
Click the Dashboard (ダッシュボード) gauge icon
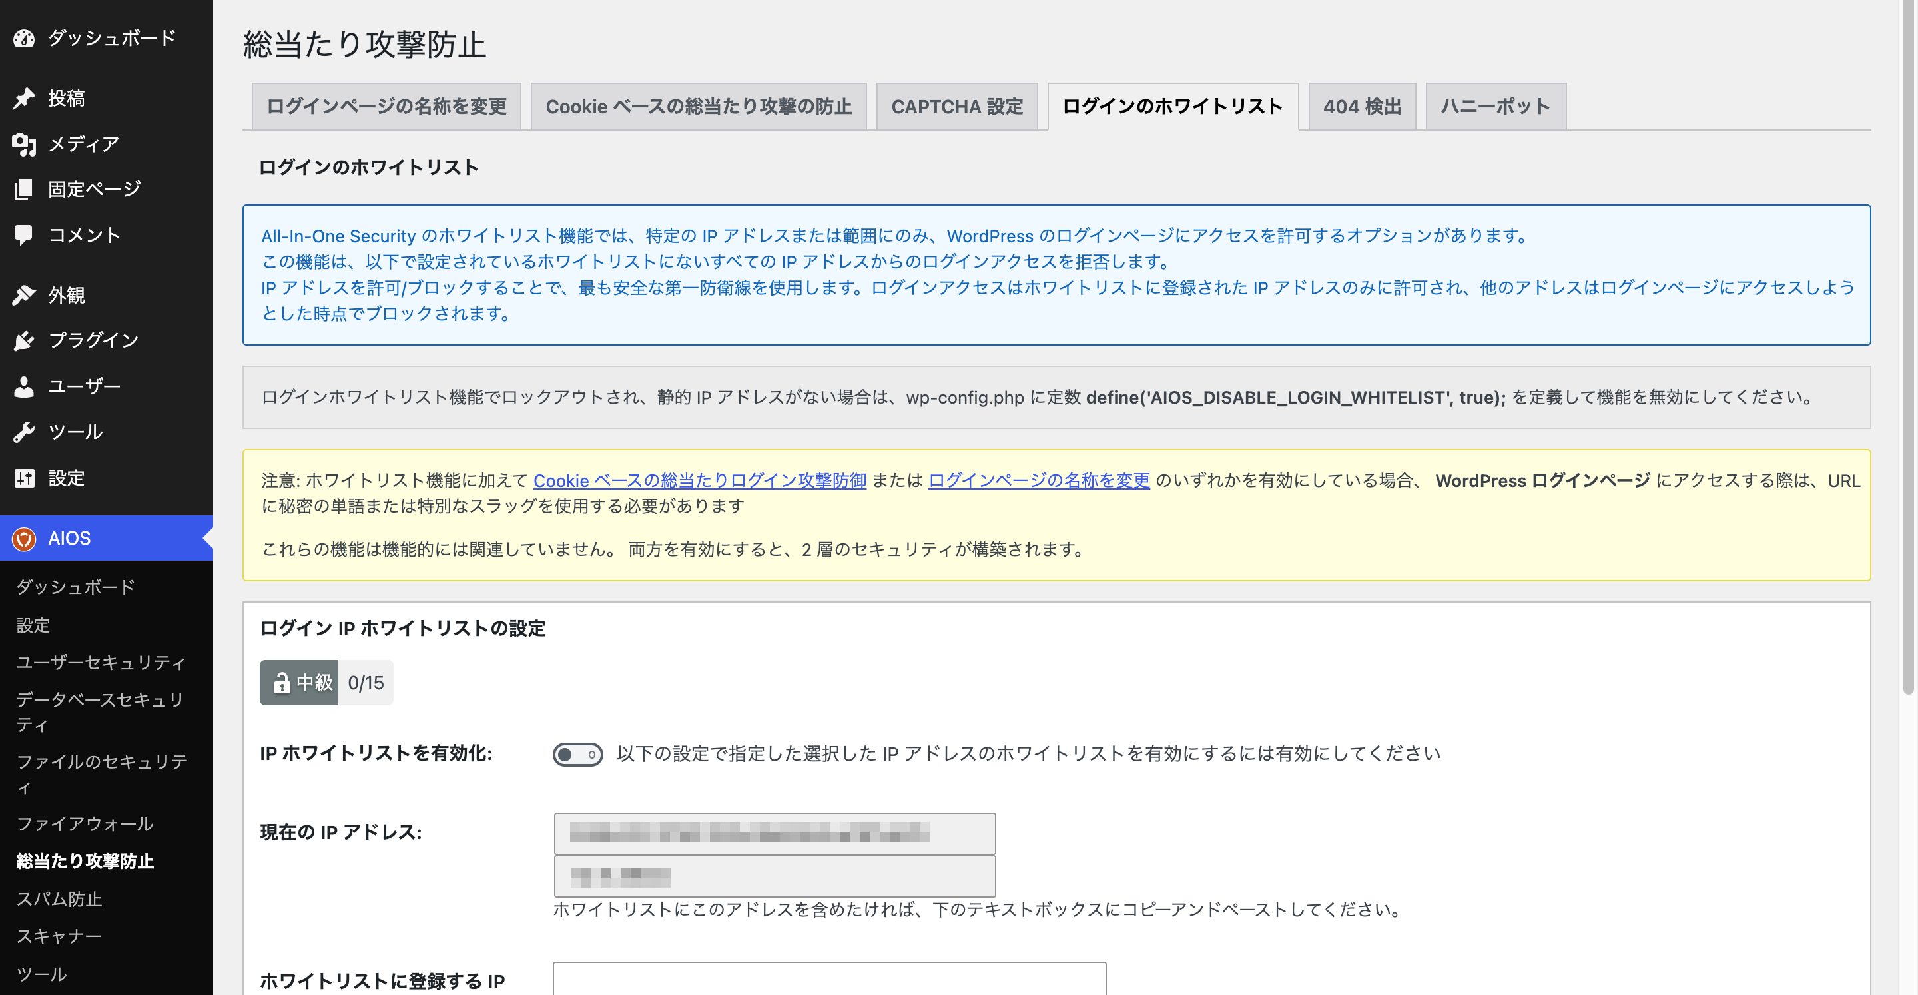[24, 38]
